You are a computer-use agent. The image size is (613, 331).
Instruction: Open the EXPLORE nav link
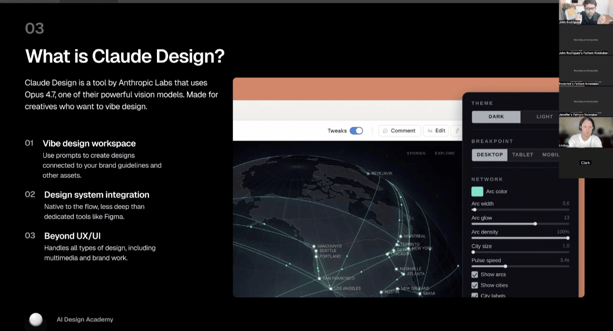(x=444, y=153)
